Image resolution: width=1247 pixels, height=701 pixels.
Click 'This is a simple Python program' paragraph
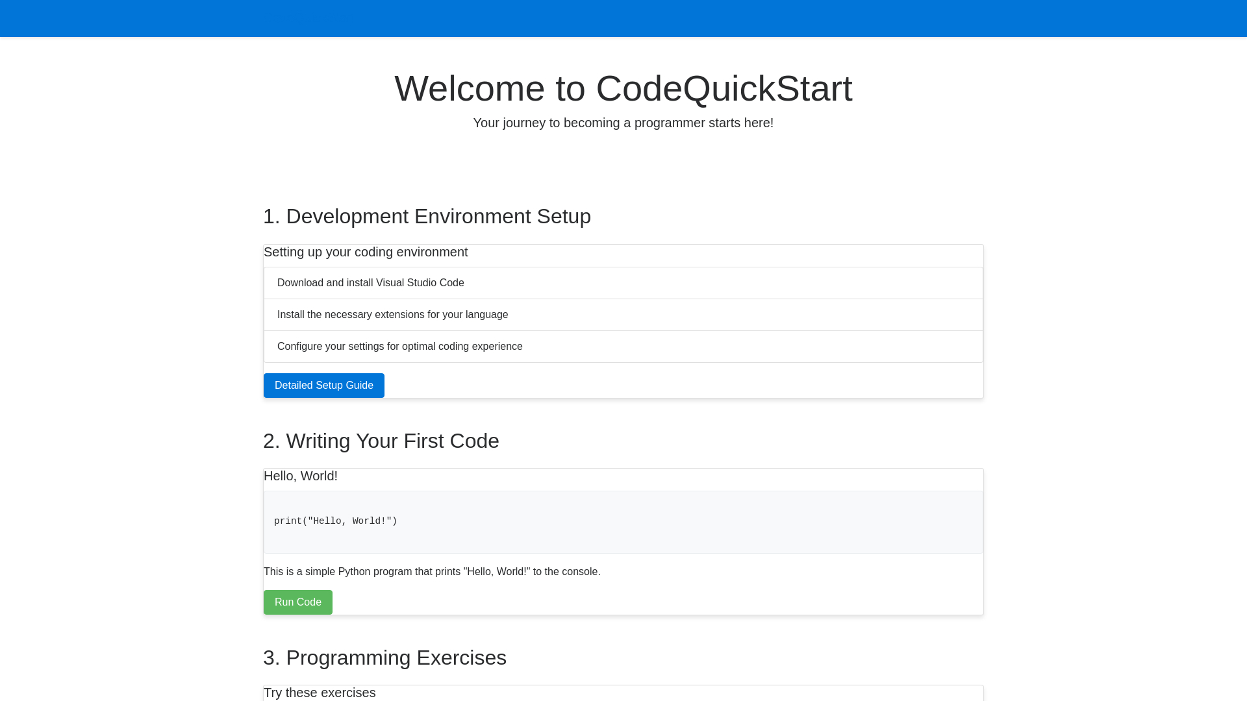click(x=431, y=572)
